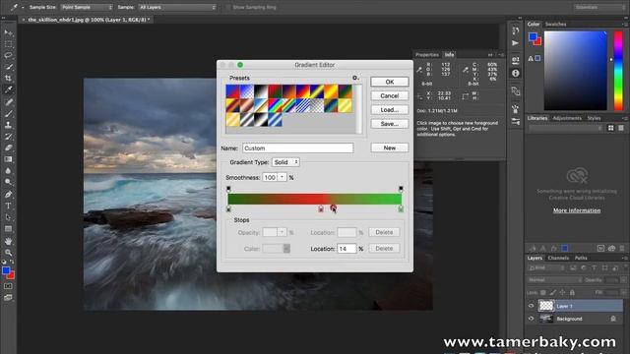Image resolution: width=630 pixels, height=354 pixels.
Task: Select the Quick Selection tool
Action: point(9,67)
